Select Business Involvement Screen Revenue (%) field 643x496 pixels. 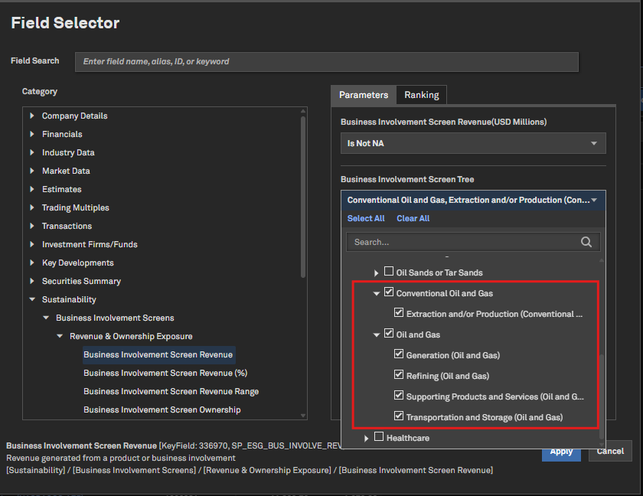pos(165,373)
